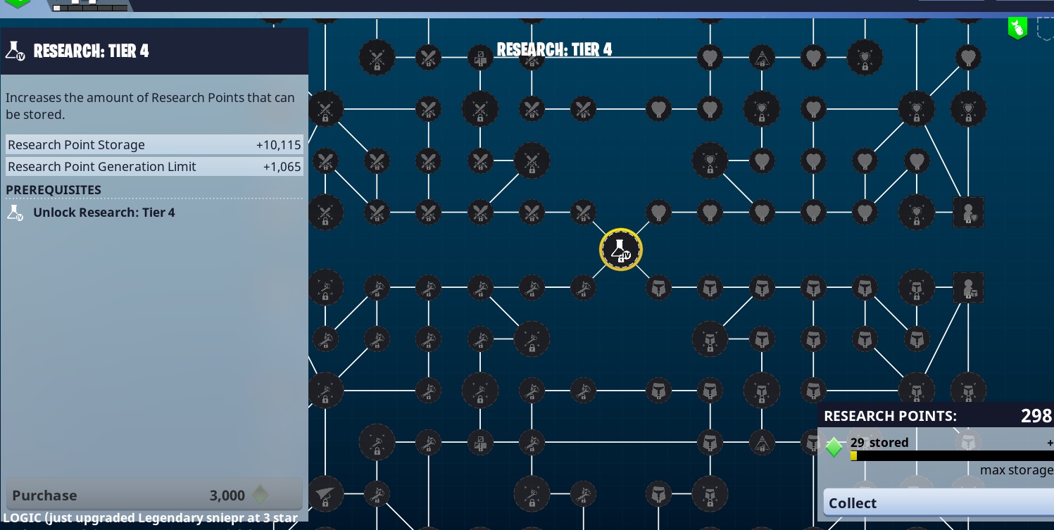The image size is (1054, 530).
Task: Select the highlighted Research Tier 4 flask node
Action: pos(620,249)
